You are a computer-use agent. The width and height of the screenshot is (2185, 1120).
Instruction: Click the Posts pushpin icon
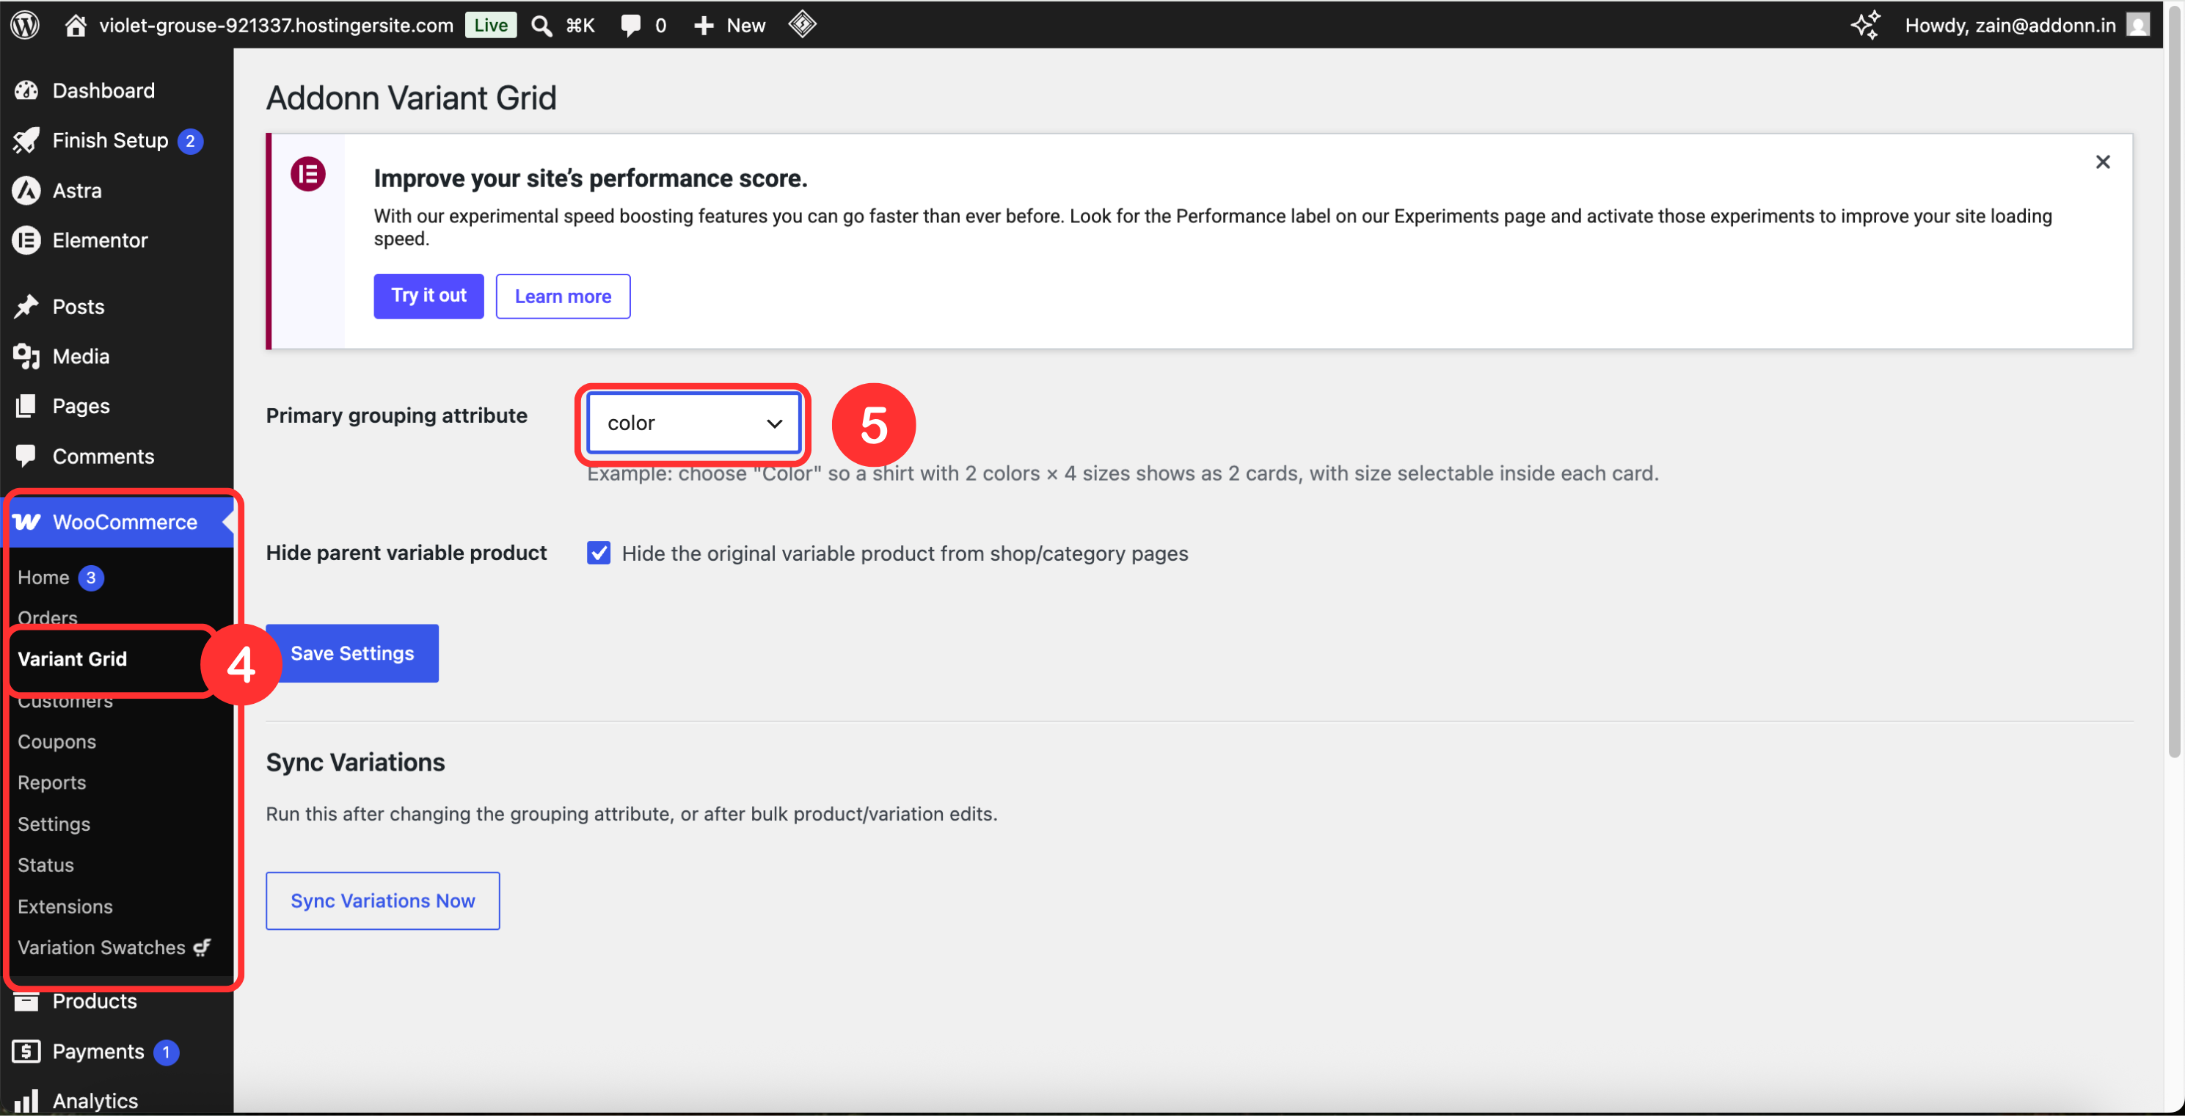[26, 306]
